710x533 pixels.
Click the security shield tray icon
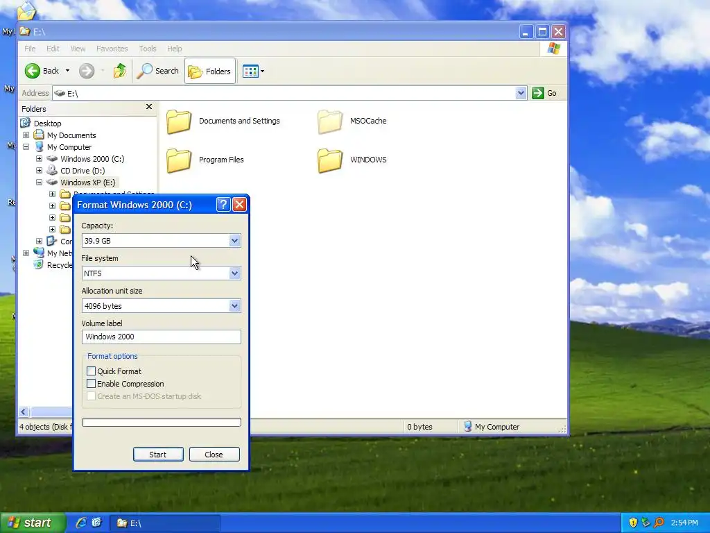(633, 523)
